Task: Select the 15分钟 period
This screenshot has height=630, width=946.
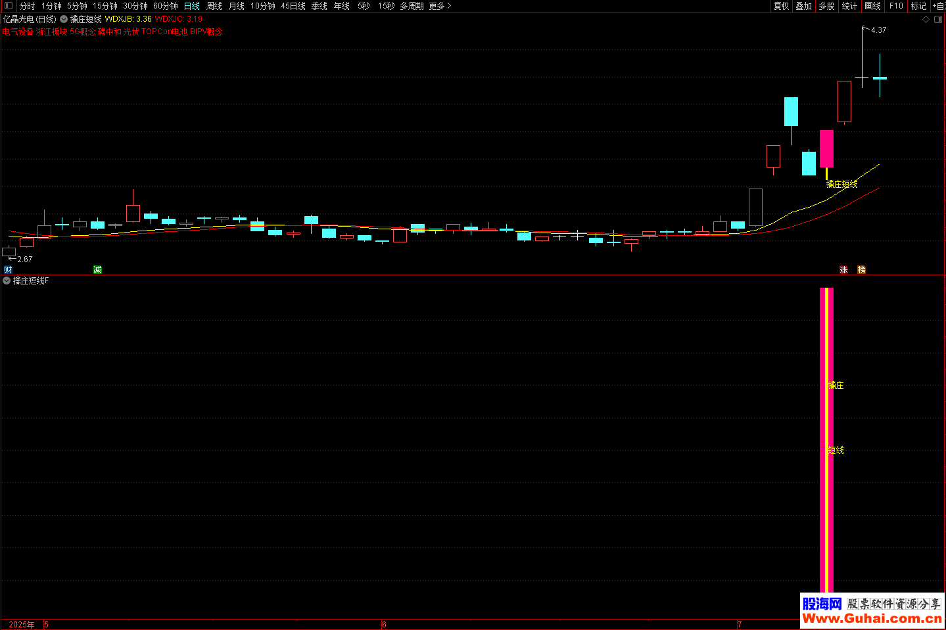Action: point(105,6)
